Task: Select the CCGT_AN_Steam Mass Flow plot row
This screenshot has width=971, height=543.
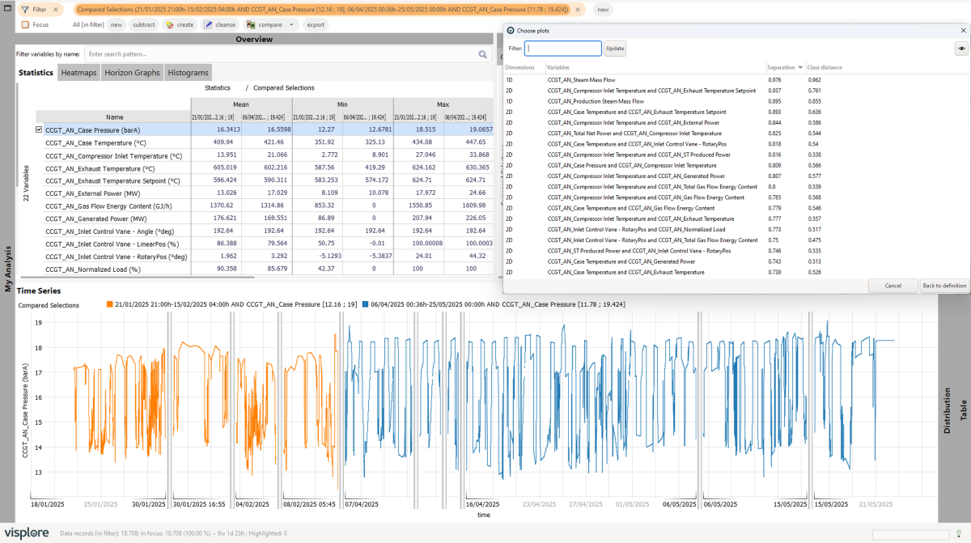Action: click(581, 80)
